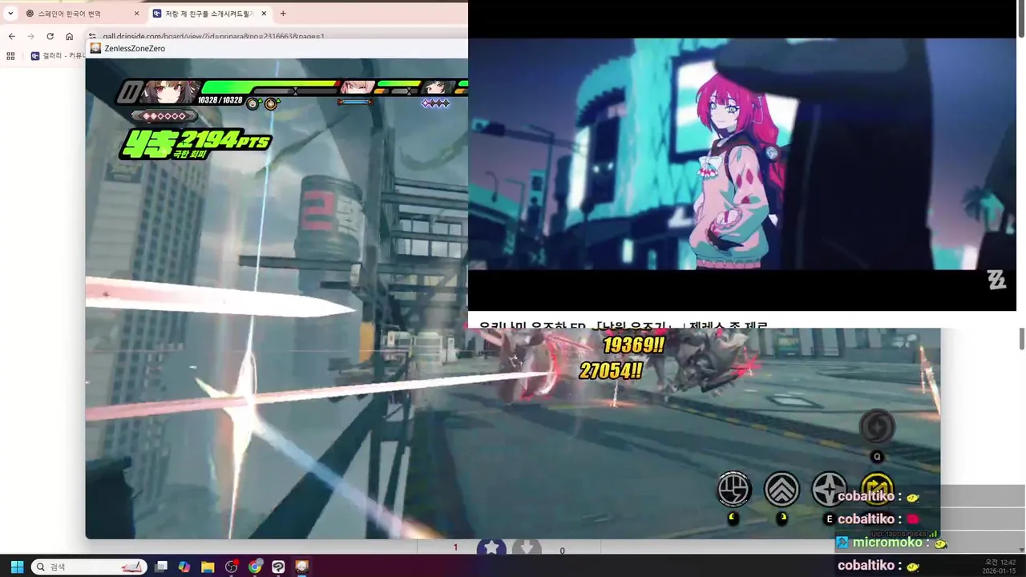The width and height of the screenshot is (1026, 577).
Task: Open site information beside the address
Action: click(x=92, y=36)
